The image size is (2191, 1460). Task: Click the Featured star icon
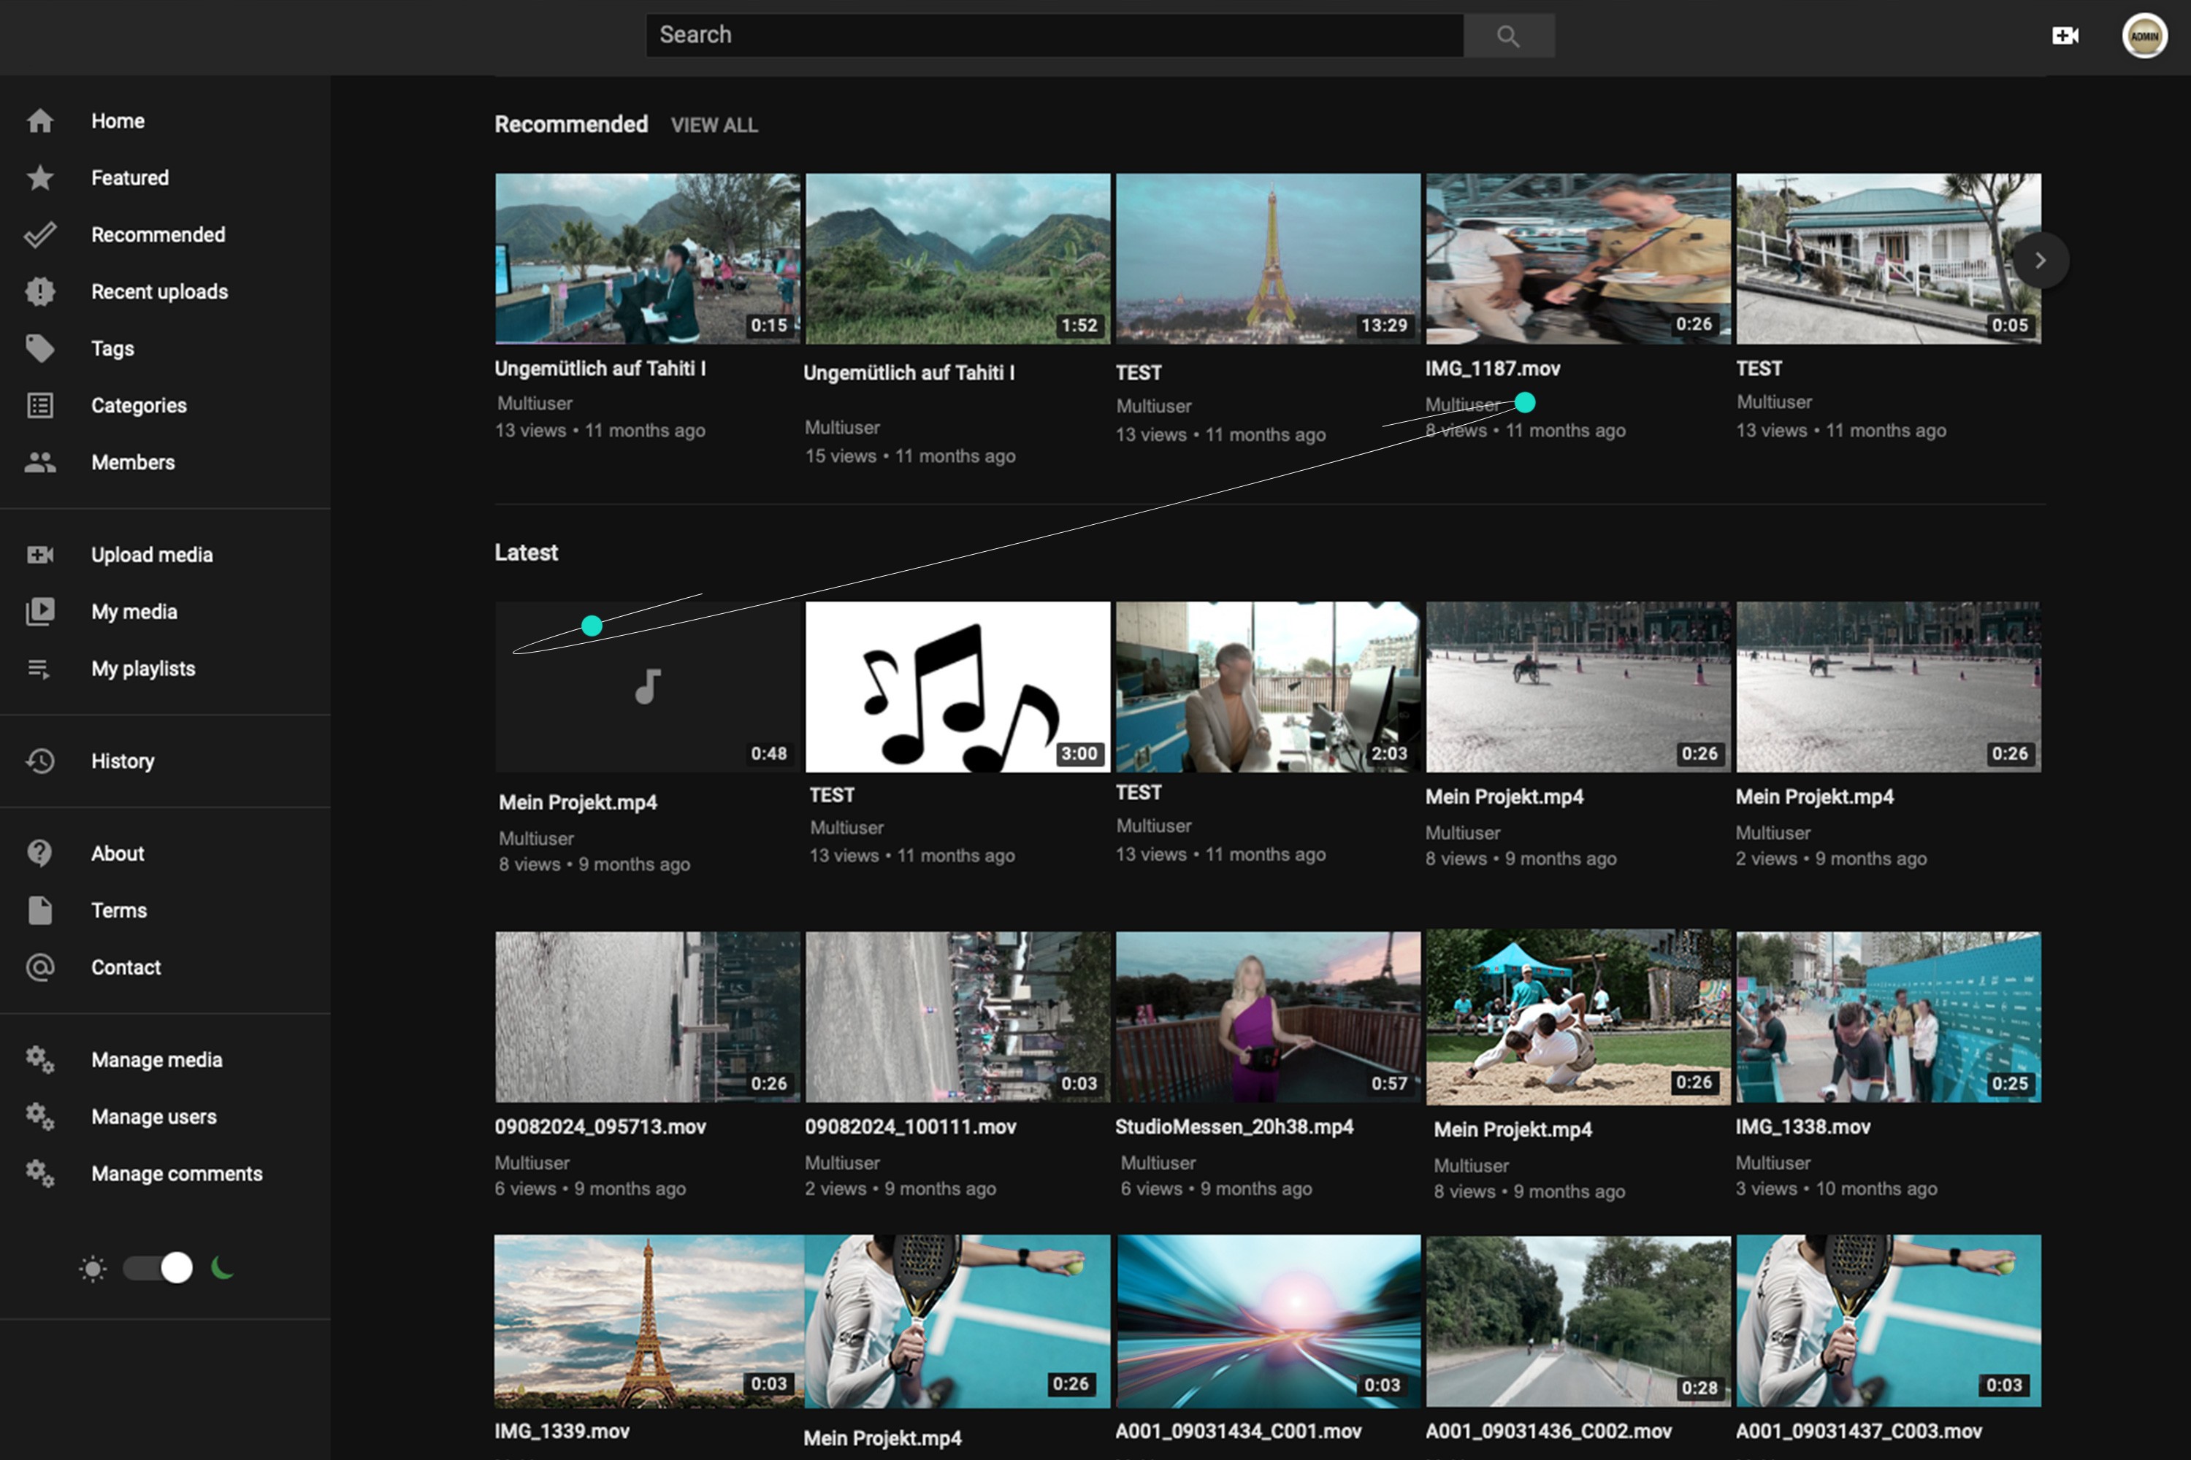pos(40,178)
